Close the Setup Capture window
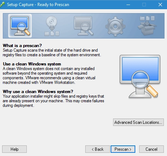167x156 pixels. [x=160, y=5]
